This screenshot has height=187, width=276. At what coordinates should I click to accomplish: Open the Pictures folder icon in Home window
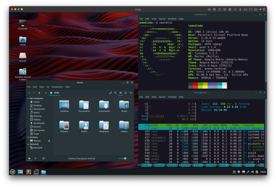point(64,126)
